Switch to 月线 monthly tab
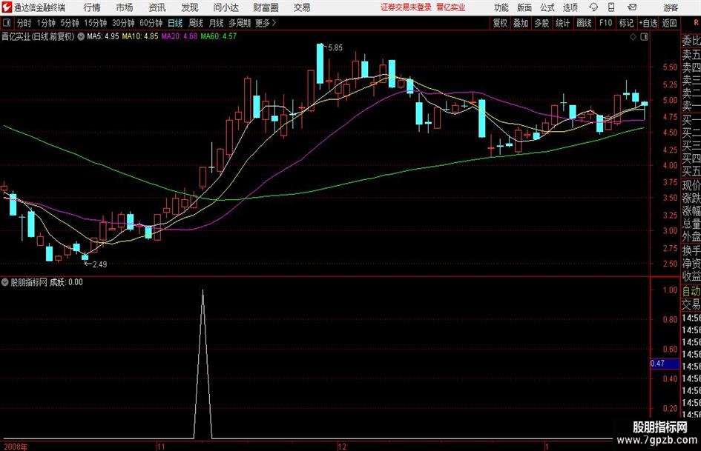The width and height of the screenshot is (701, 451). coord(216,23)
